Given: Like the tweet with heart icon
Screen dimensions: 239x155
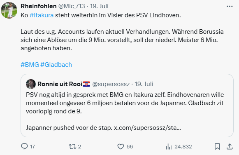Looking at the screenshot, I should click(121, 147).
